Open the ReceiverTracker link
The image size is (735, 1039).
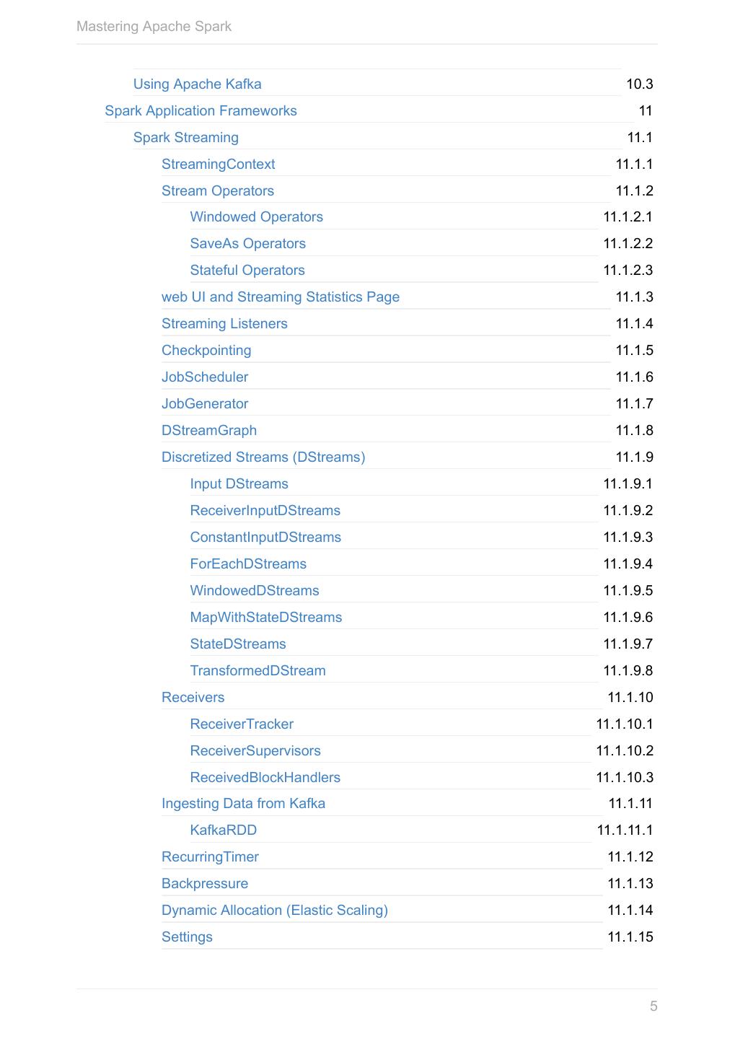click(242, 724)
